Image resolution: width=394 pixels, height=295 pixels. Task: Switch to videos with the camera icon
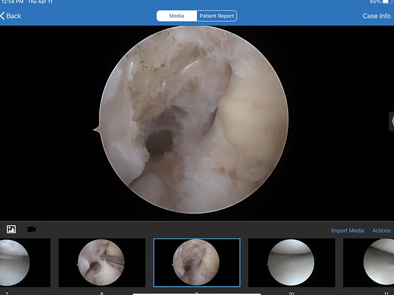coord(32,229)
